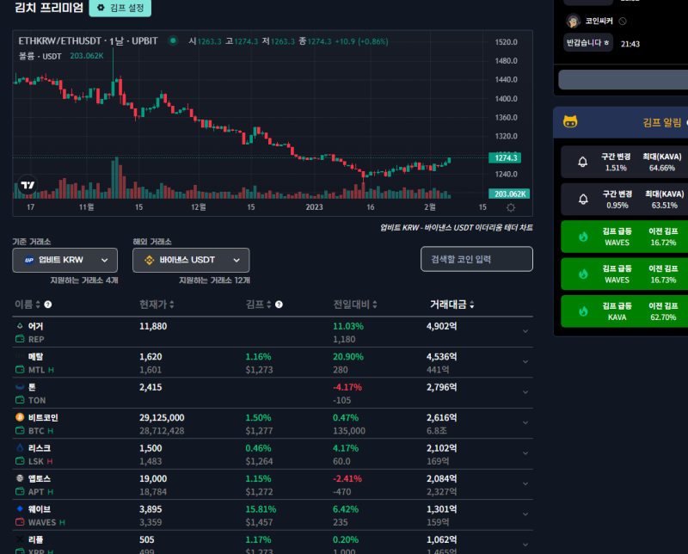Click the wallet icon beside LSK
This screenshot has width=688, height=554.
20,461
